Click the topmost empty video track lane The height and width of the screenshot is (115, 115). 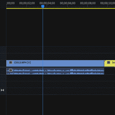(x=61, y=50)
